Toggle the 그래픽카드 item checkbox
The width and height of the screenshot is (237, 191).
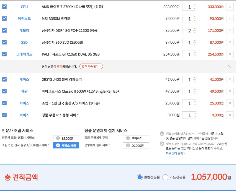[x=4, y=54]
